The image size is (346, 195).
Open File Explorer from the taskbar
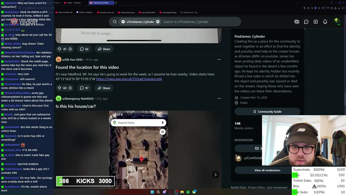coord(182,192)
